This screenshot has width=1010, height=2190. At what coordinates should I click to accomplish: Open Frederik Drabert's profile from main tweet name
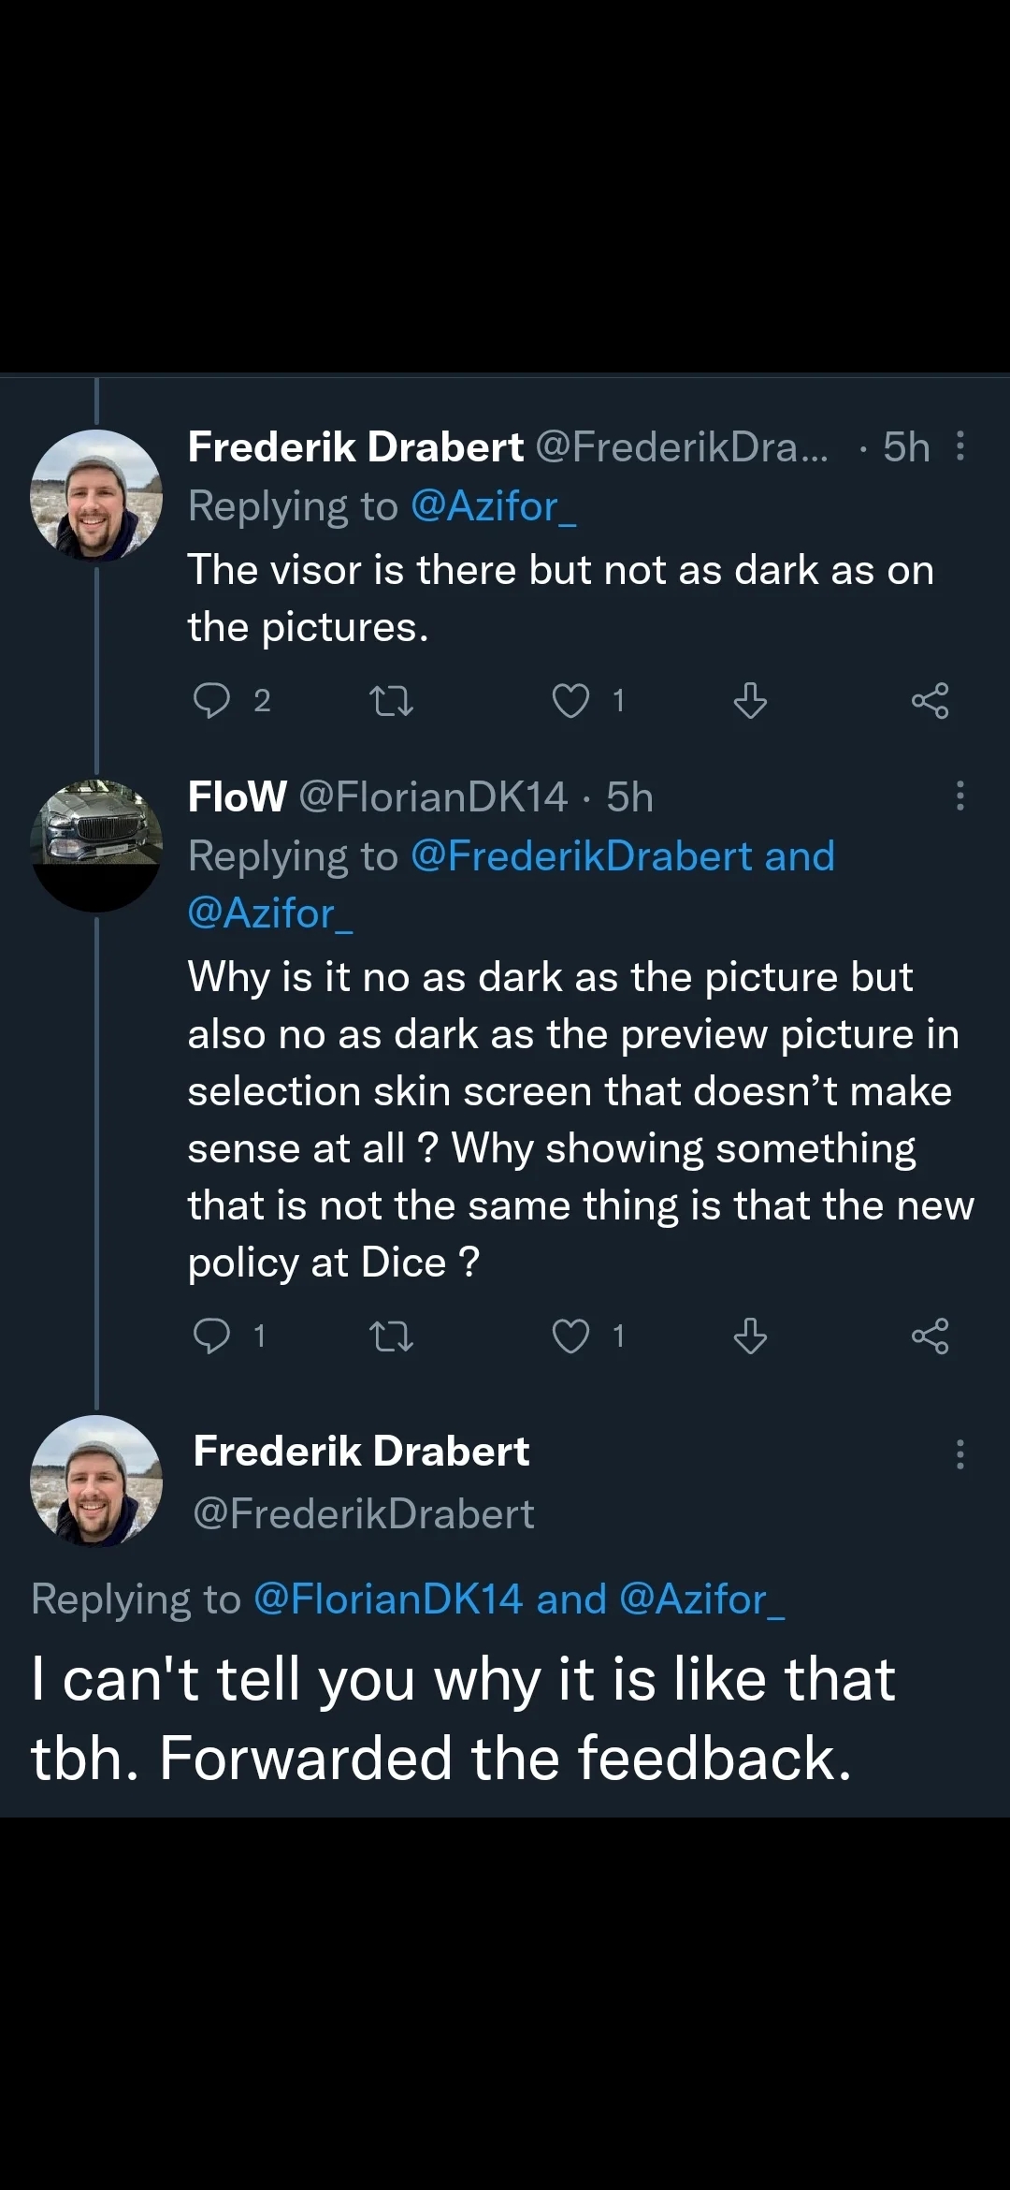pyautogui.click(x=361, y=1452)
